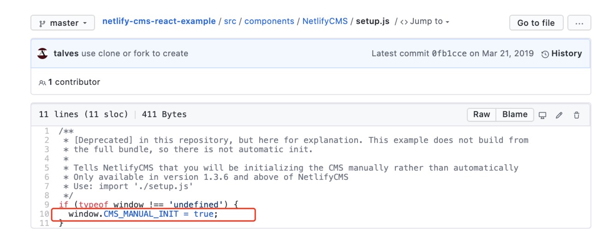Click the Go to file button
The image size is (596, 237).
click(x=536, y=23)
